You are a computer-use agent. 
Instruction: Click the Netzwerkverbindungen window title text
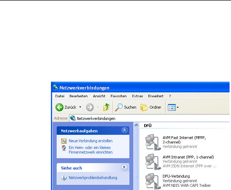pyautogui.click(x=84, y=88)
